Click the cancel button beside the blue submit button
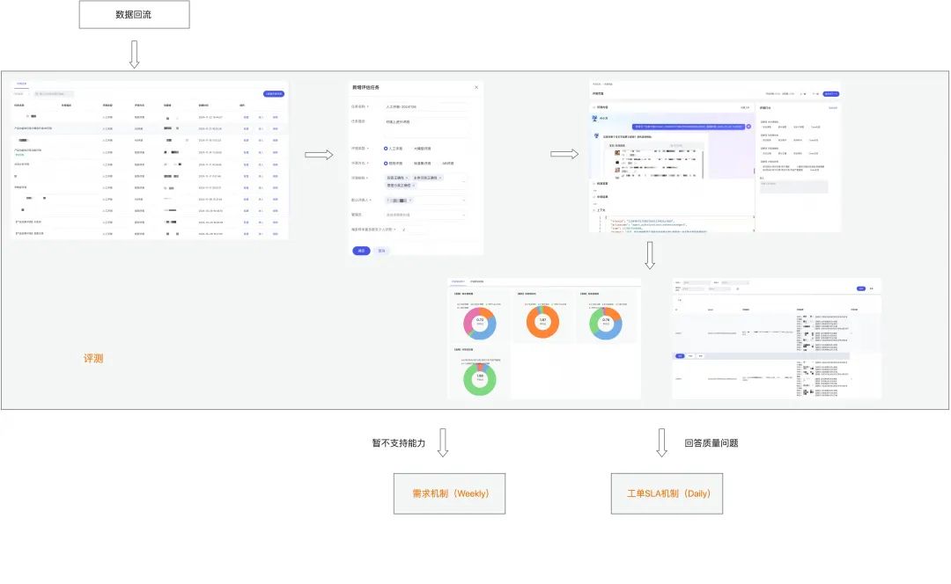The height and width of the screenshot is (584, 951). pyautogui.click(x=381, y=251)
